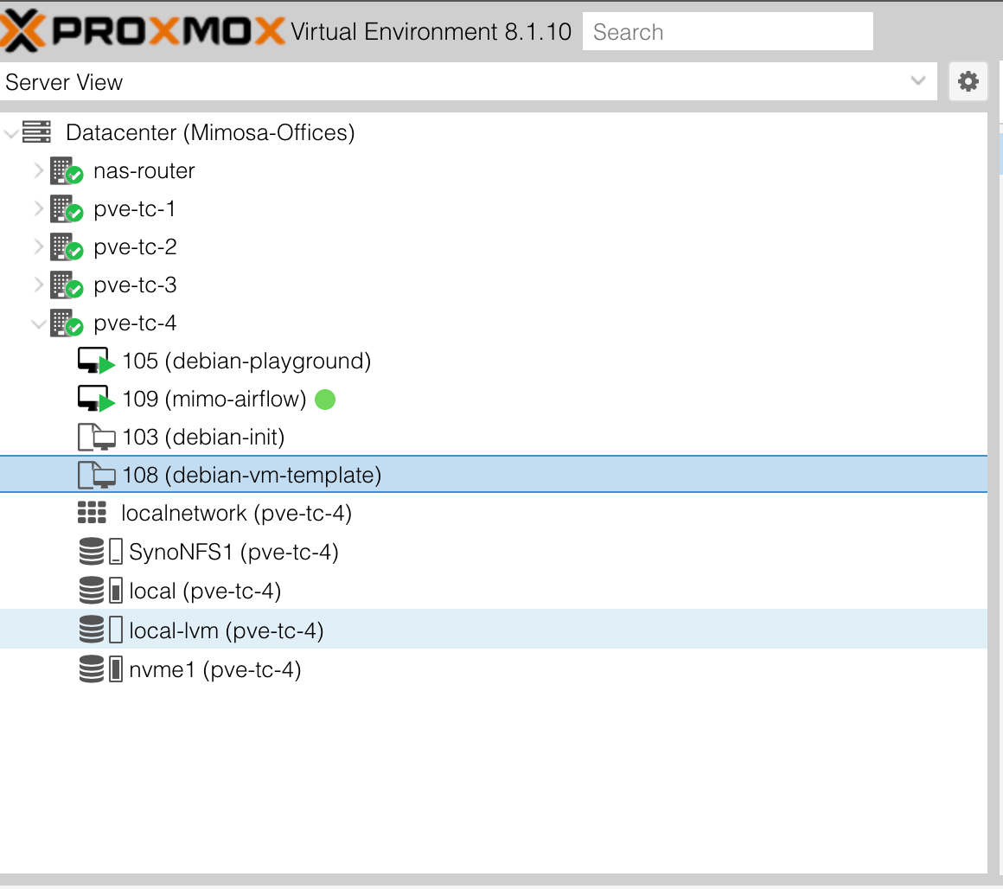Click the Proxmox logo
Viewport: 1003px width, 889px height.
[x=143, y=32]
